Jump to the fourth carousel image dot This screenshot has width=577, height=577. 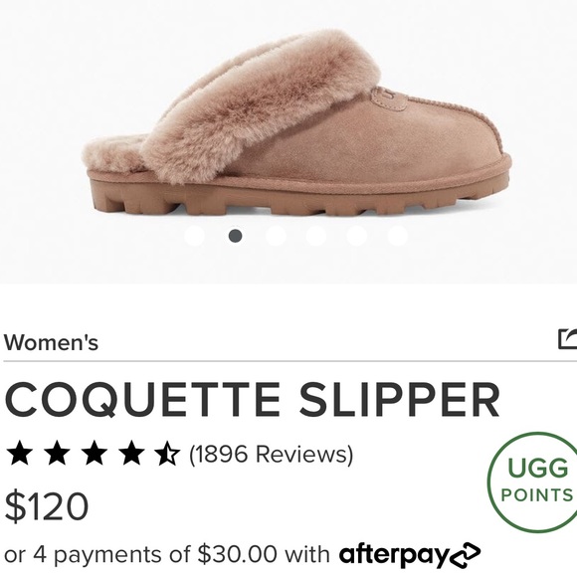[x=316, y=236]
